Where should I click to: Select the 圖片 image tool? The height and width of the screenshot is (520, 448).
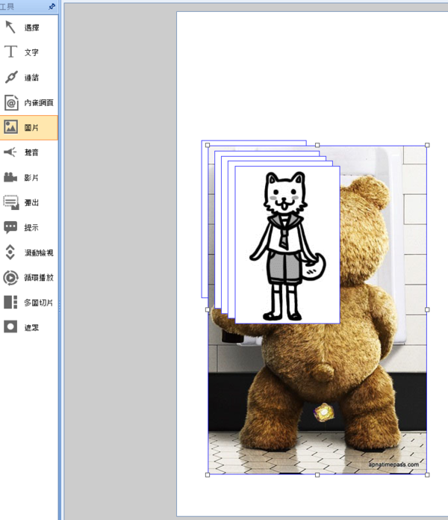pos(28,128)
